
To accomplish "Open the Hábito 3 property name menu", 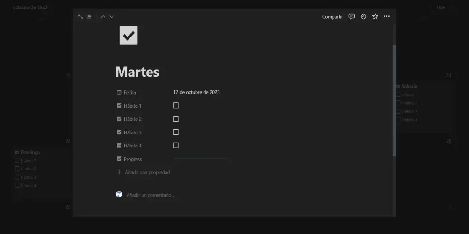I will pos(132,132).
